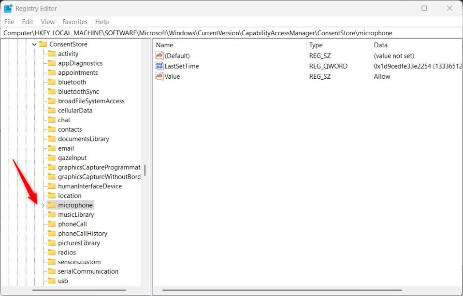Select the serialCommunication key
This screenshot has width=463, height=296.
pos(88,271)
